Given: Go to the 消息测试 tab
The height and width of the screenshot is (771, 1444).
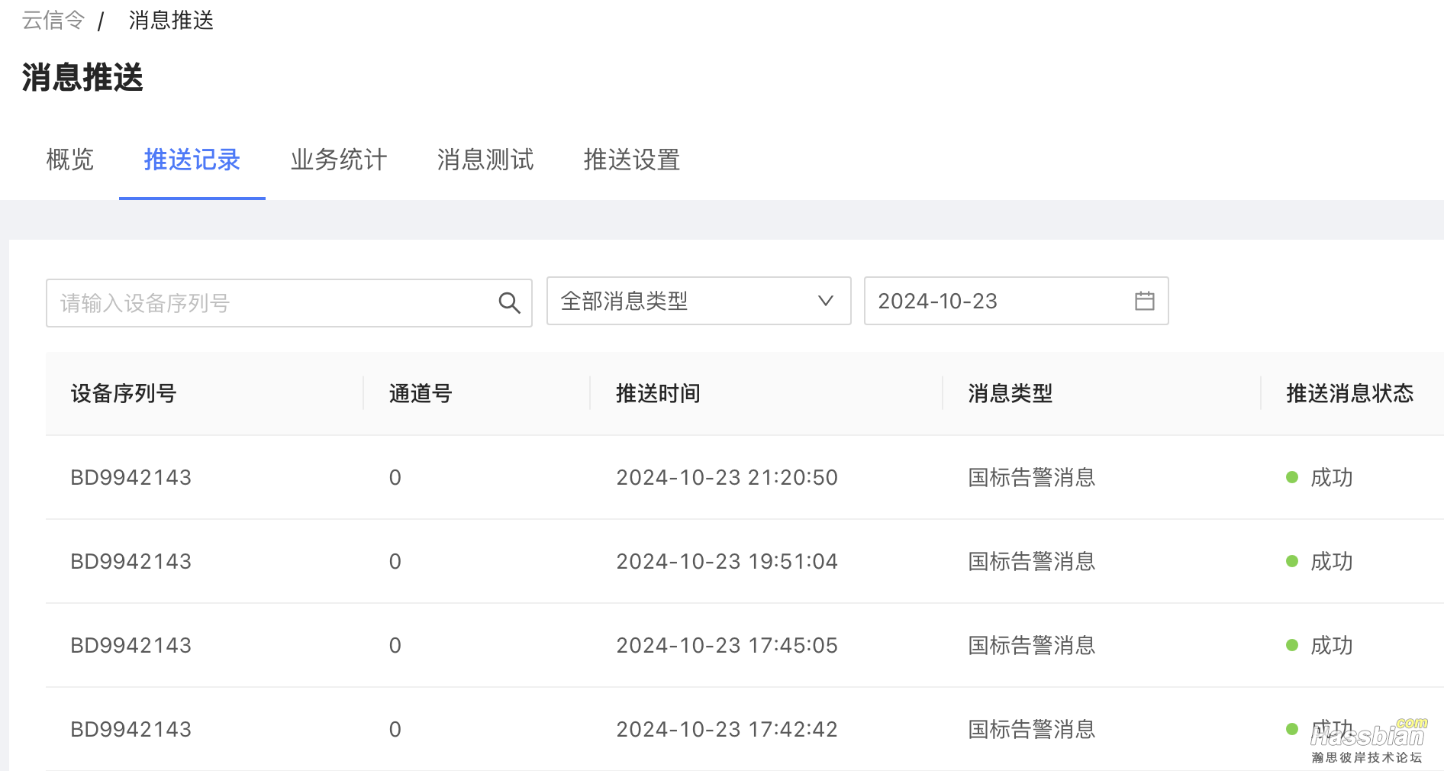Looking at the screenshot, I should tap(485, 160).
